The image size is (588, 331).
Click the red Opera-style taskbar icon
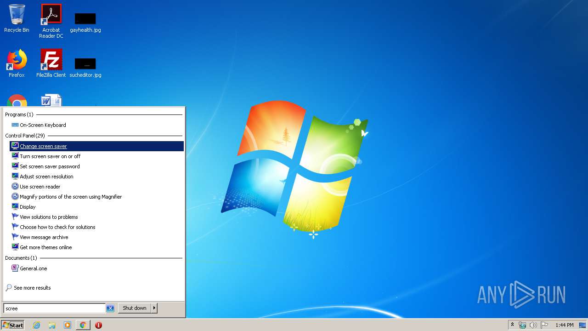(x=98, y=325)
